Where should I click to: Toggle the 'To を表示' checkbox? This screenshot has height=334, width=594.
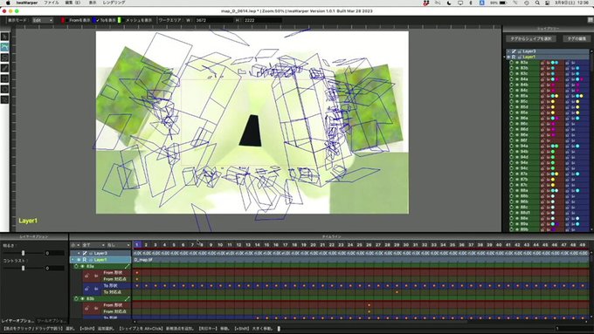tap(98, 20)
